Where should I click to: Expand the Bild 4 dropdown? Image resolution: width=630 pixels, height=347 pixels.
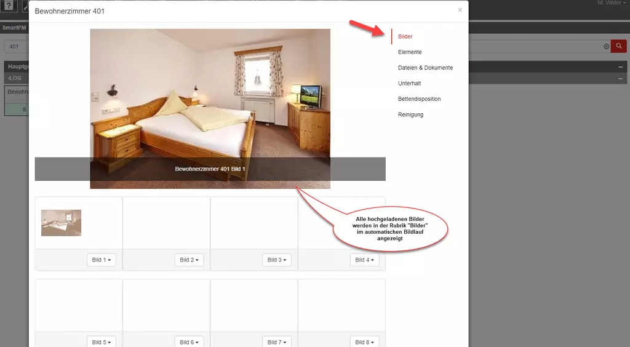(364, 260)
